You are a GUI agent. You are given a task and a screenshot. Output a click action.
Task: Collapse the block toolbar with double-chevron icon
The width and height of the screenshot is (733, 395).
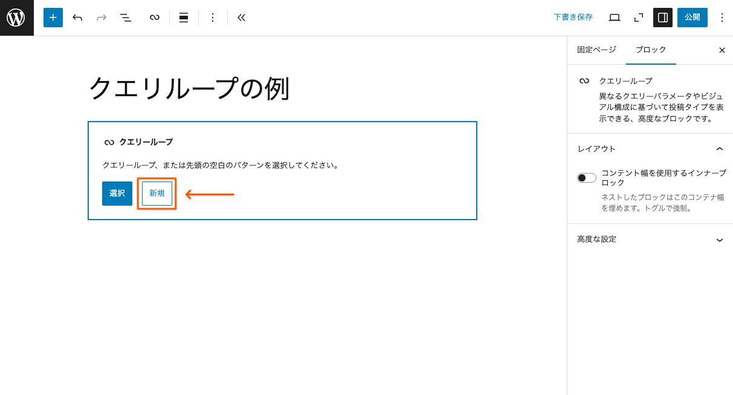point(241,18)
